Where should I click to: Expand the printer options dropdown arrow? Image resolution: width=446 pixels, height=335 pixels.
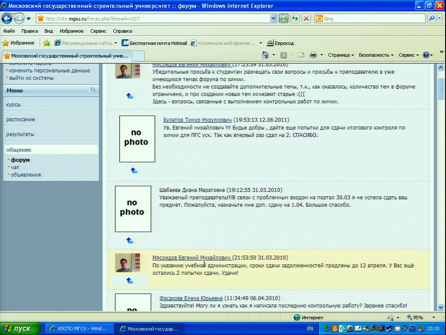pos(321,55)
